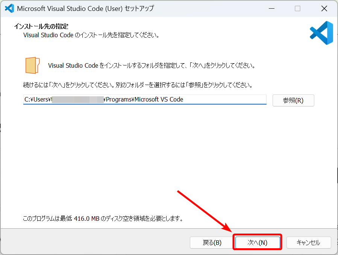Click the instruction text beside folder icon

[152, 65]
